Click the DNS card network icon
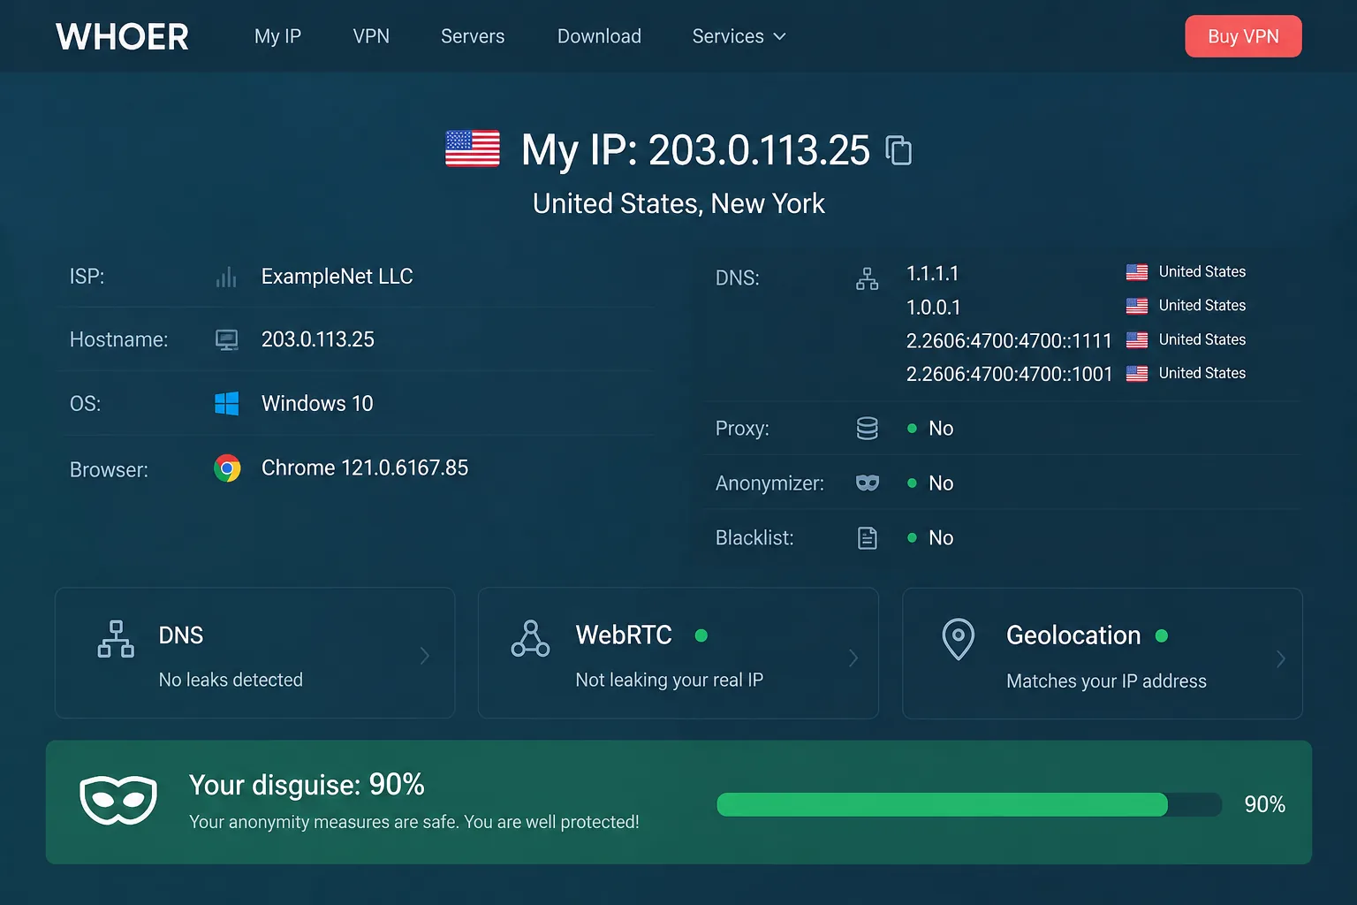Viewport: 1357px width, 905px height. coord(116,639)
